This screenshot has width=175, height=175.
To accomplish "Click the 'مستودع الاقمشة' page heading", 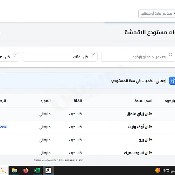I will [x=146, y=32].
